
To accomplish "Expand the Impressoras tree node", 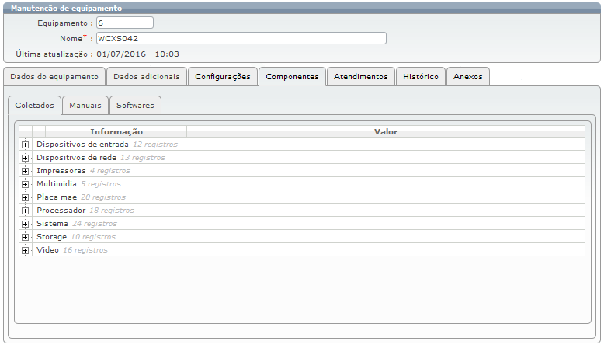I will 26,171.
